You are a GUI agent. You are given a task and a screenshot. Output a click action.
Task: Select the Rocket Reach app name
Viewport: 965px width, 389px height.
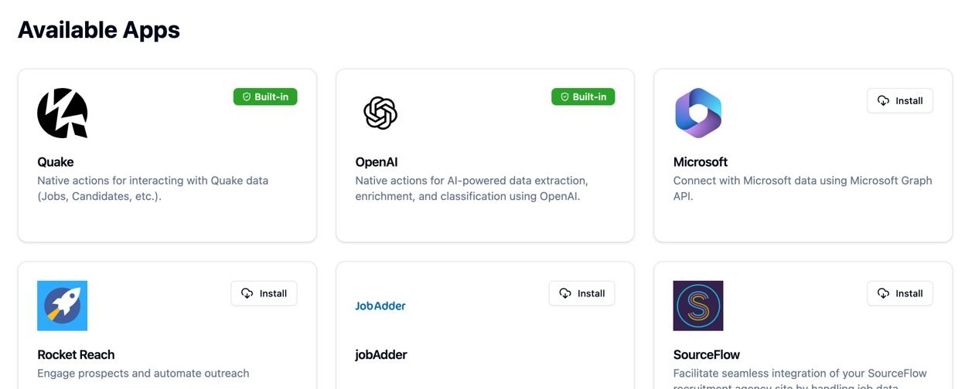[x=76, y=355]
